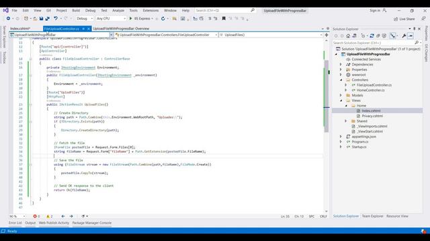
Task: Toggle auto-hide pin of Solution Explorer
Action: [x=414, y=29]
